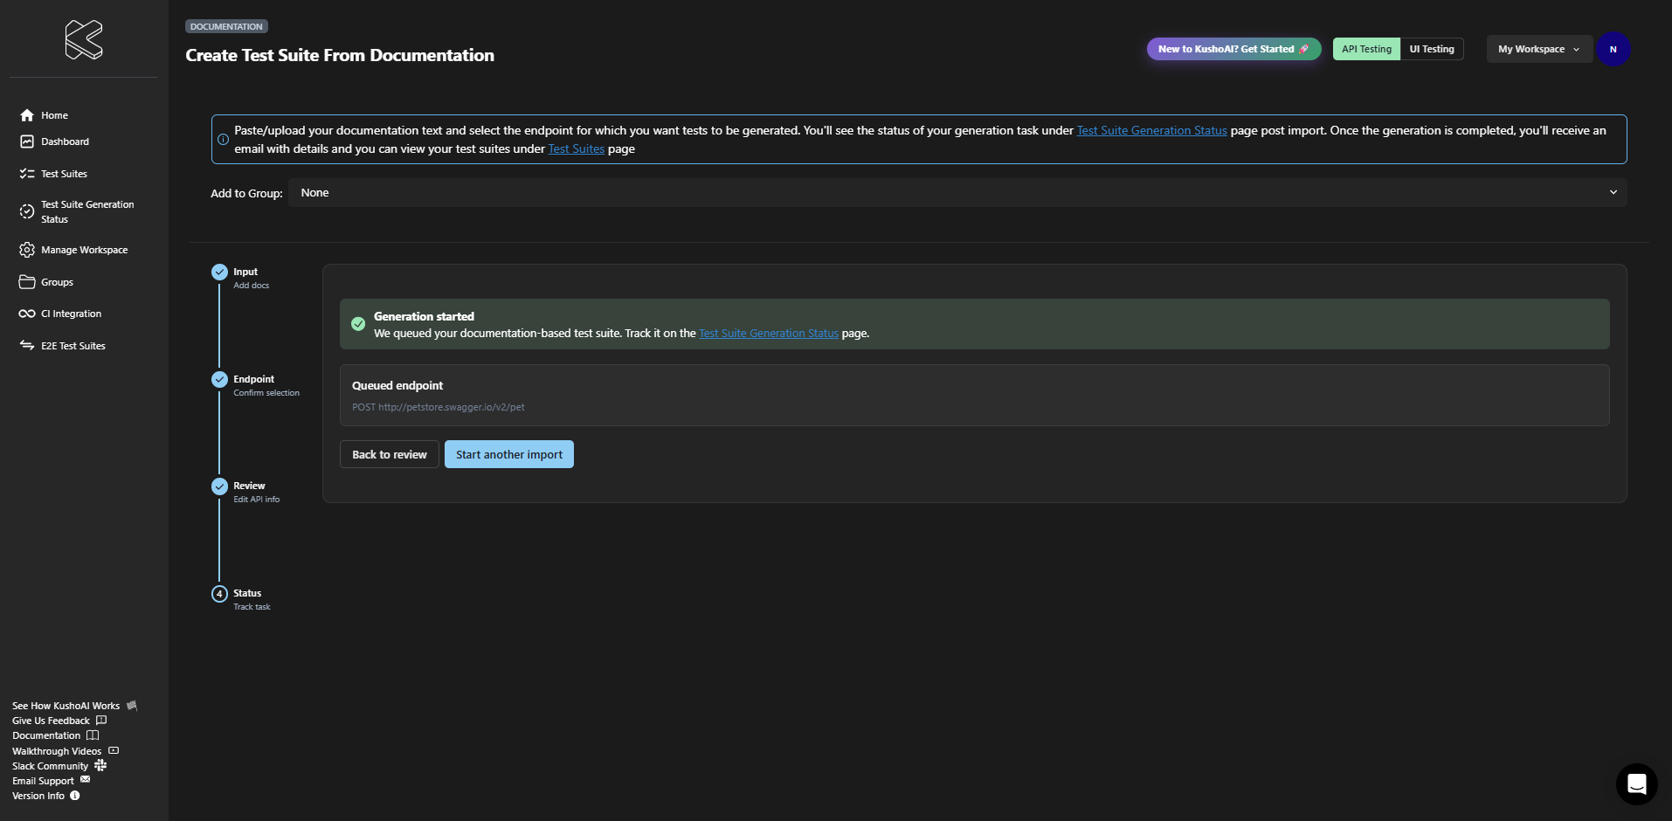
Task: Open Test Suites link in banner
Action: (x=576, y=148)
